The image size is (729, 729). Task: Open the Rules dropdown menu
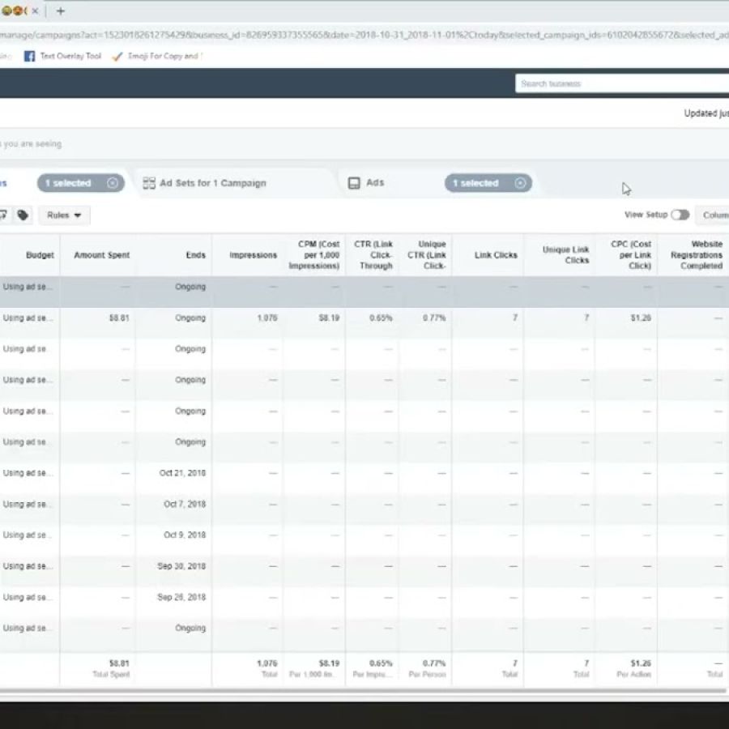[x=64, y=215]
